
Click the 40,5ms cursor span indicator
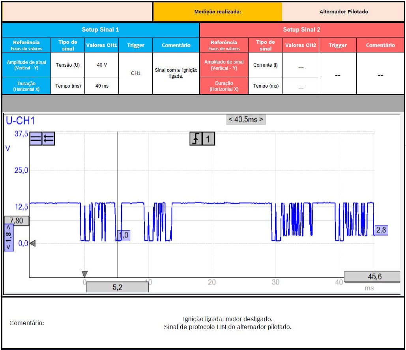pyautogui.click(x=246, y=120)
